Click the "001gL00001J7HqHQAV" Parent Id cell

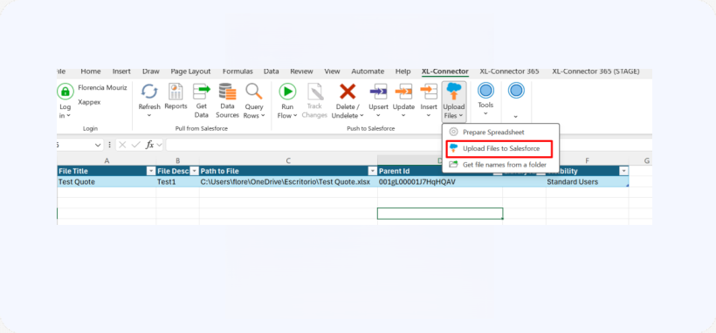(440, 182)
